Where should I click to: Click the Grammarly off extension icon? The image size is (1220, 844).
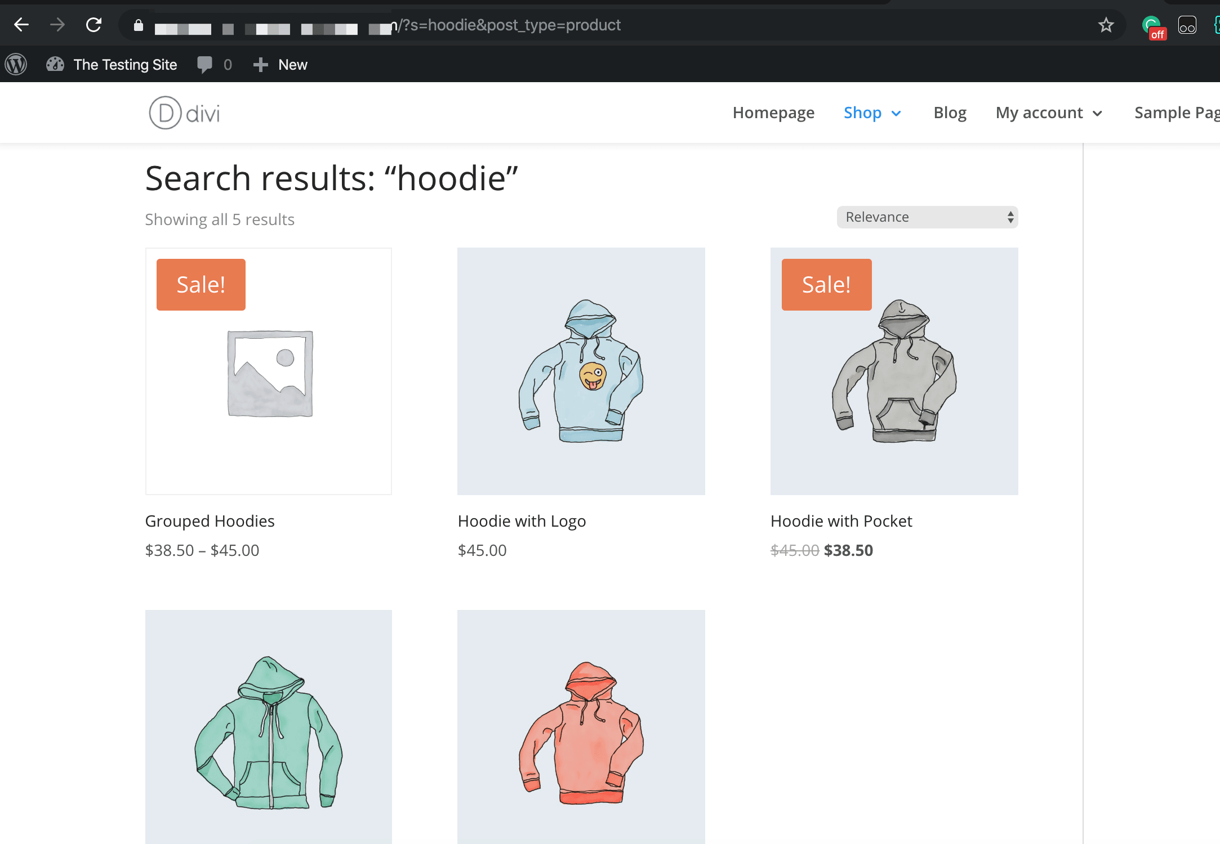click(1152, 26)
